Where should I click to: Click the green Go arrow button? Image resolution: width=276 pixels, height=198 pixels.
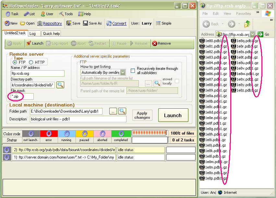point(260,34)
